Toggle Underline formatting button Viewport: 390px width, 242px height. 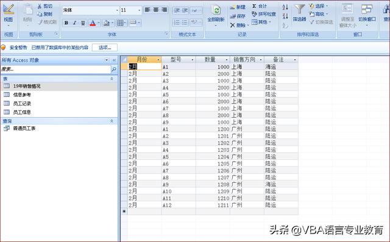pyautogui.click(x=83, y=23)
